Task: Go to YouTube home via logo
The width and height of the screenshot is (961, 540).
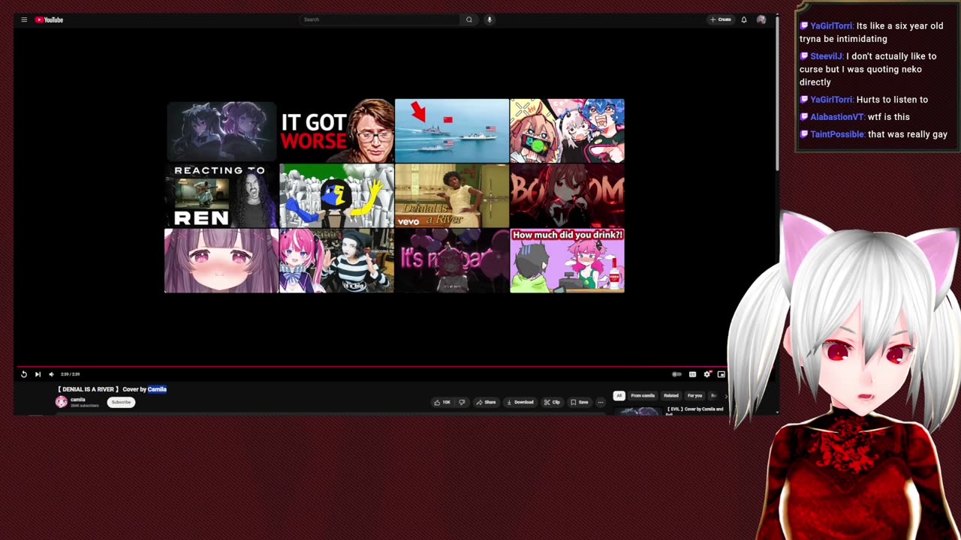Action: (49, 19)
